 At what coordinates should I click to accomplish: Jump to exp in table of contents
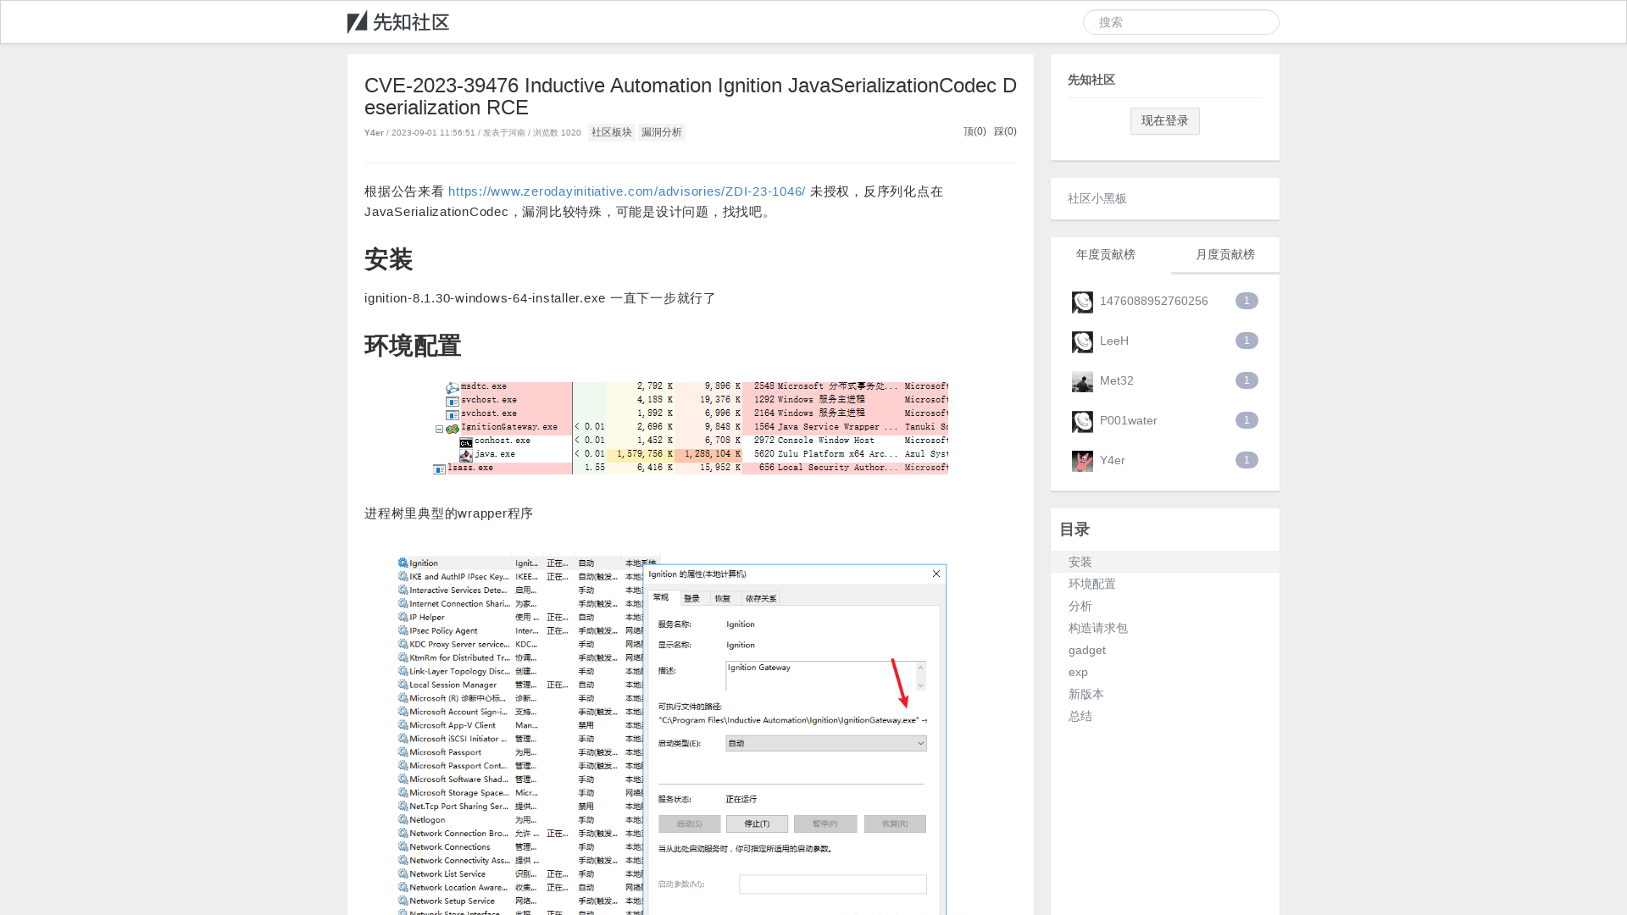[1078, 672]
